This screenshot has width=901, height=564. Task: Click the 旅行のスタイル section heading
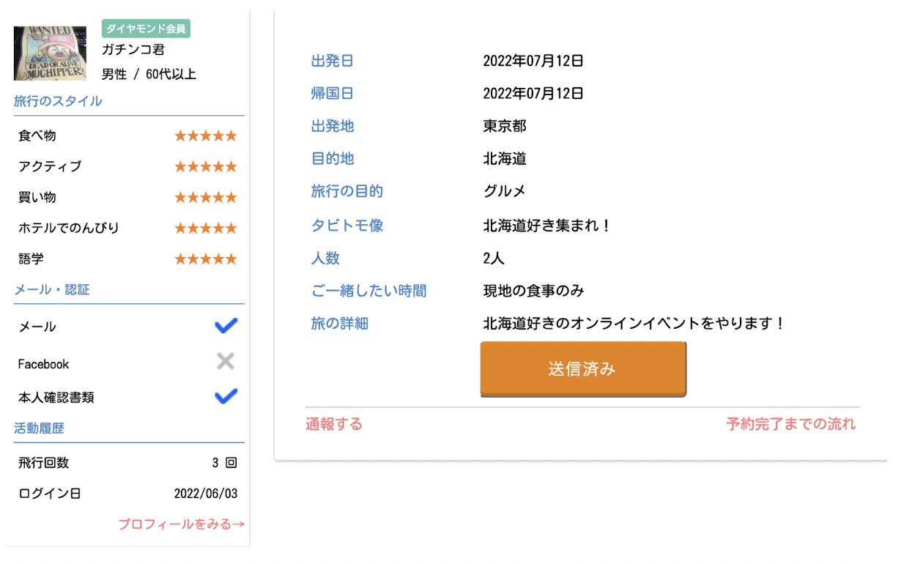coord(58,101)
